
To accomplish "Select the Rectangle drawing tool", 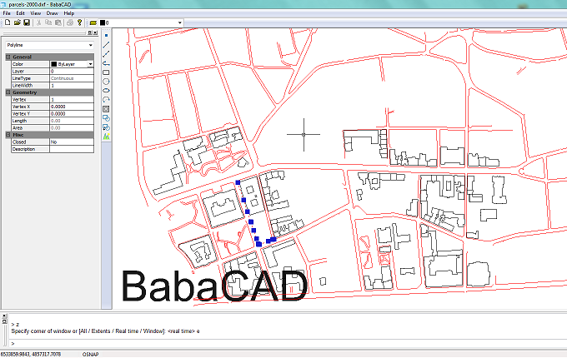I will click(x=106, y=72).
